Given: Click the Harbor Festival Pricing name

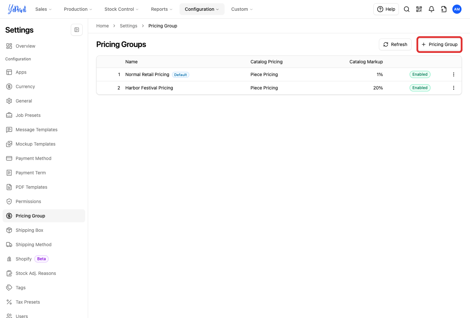Looking at the screenshot, I should point(149,88).
